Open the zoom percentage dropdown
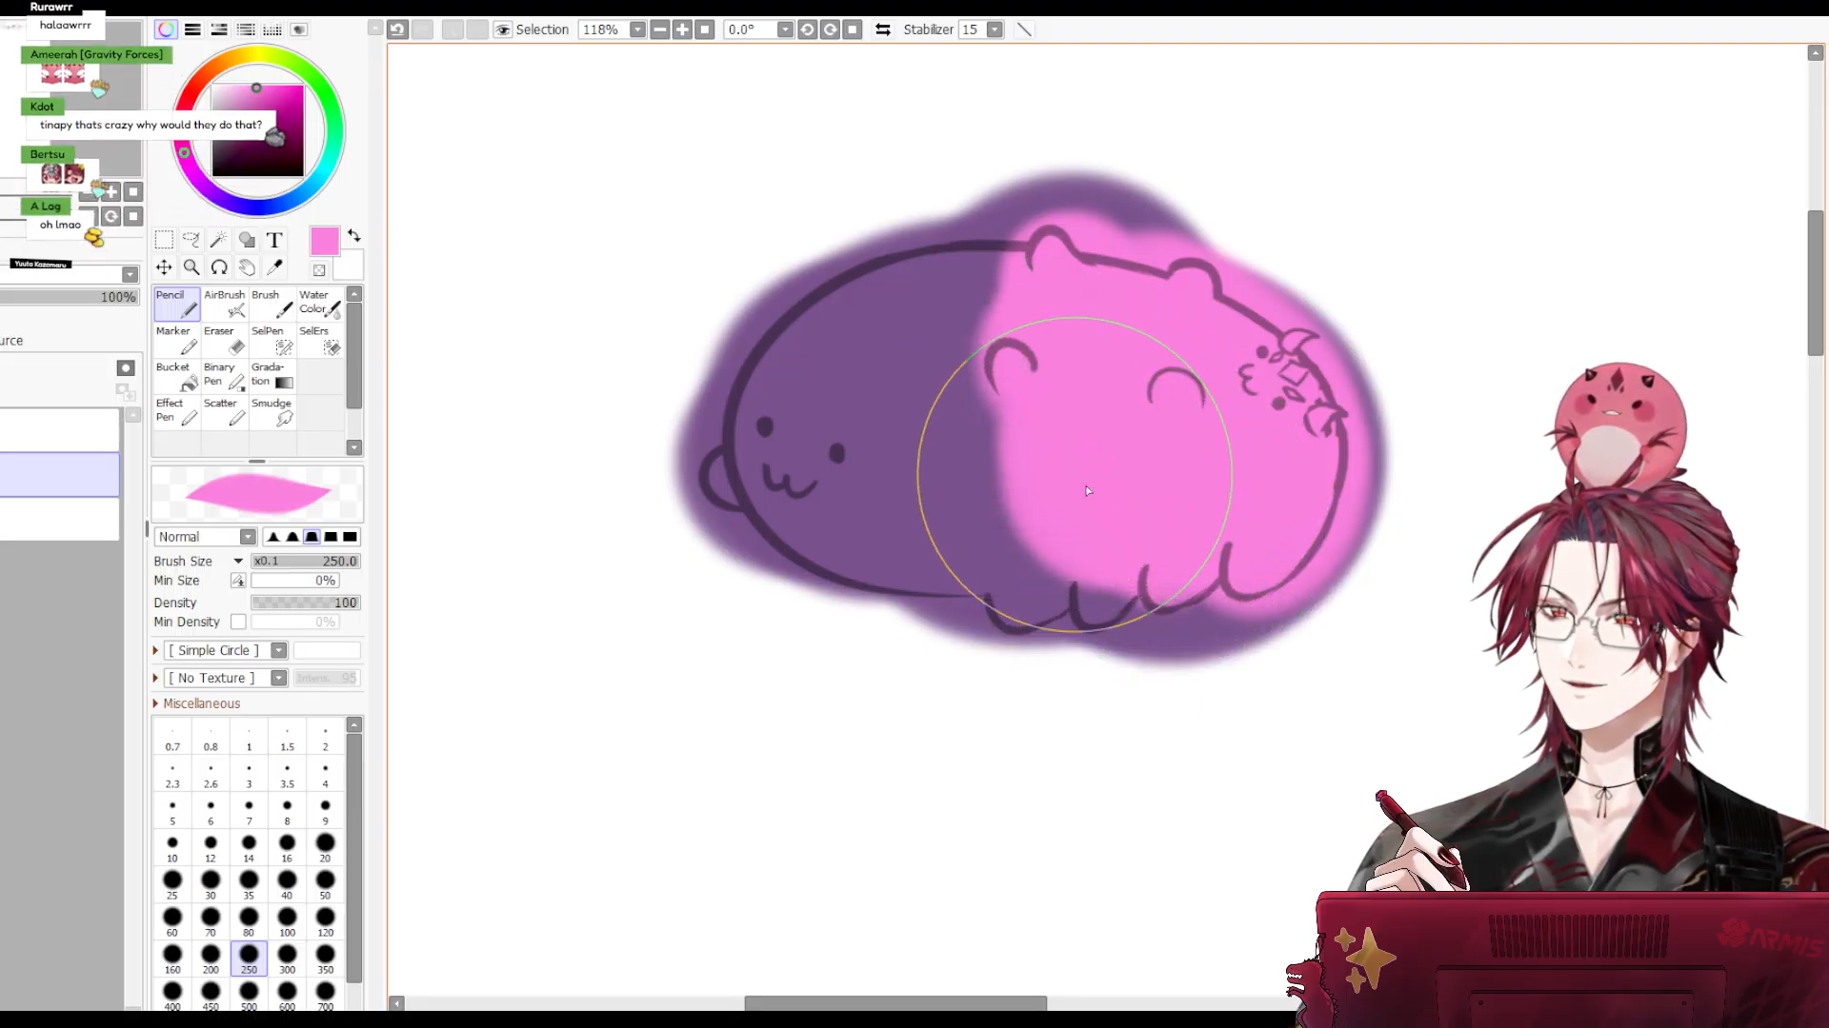This screenshot has width=1829, height=1028. [637, 30]
